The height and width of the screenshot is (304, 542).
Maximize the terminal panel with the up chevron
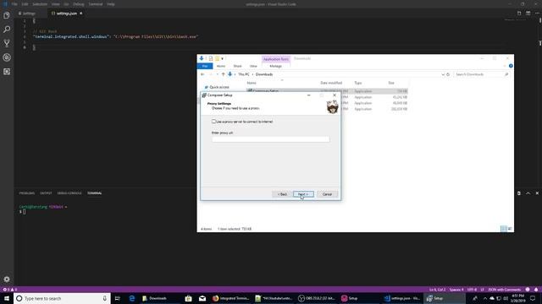pos(528,193)
